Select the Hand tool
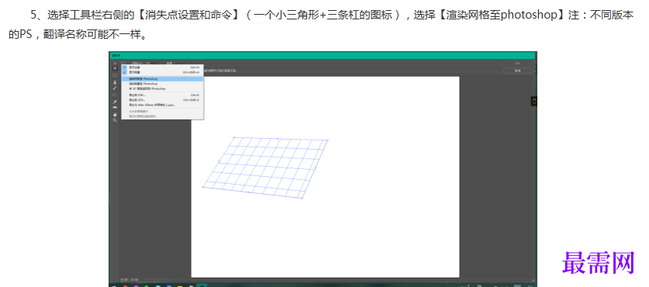 click(x=115, y=115)
